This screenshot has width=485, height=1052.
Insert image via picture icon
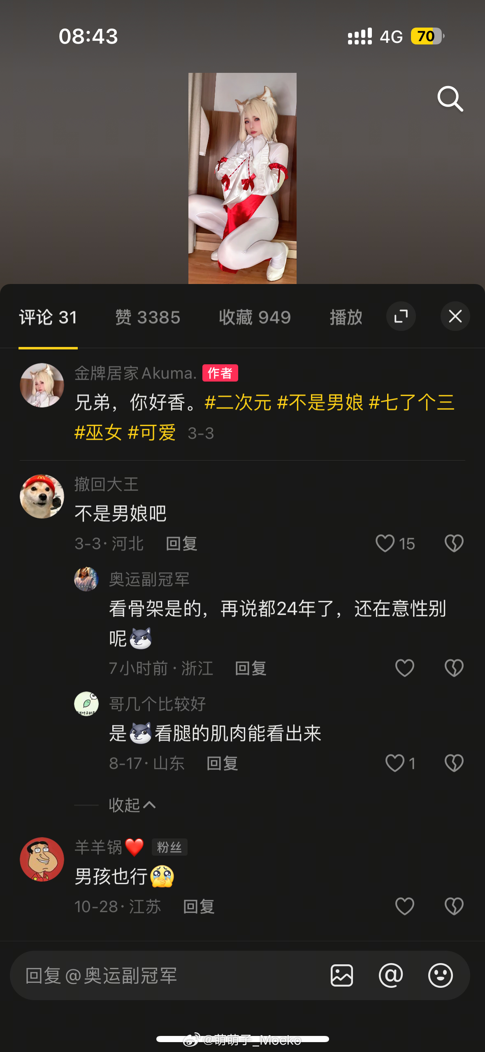pos(341,975)
